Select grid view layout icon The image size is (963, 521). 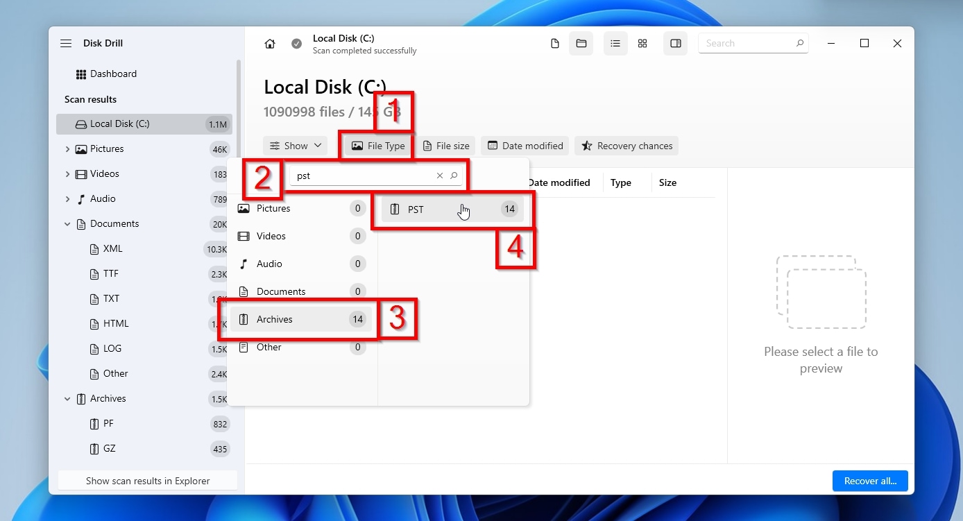[642, 44]
